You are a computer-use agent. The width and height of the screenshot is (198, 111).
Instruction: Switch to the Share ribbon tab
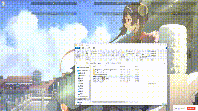[x=89, y=48]
